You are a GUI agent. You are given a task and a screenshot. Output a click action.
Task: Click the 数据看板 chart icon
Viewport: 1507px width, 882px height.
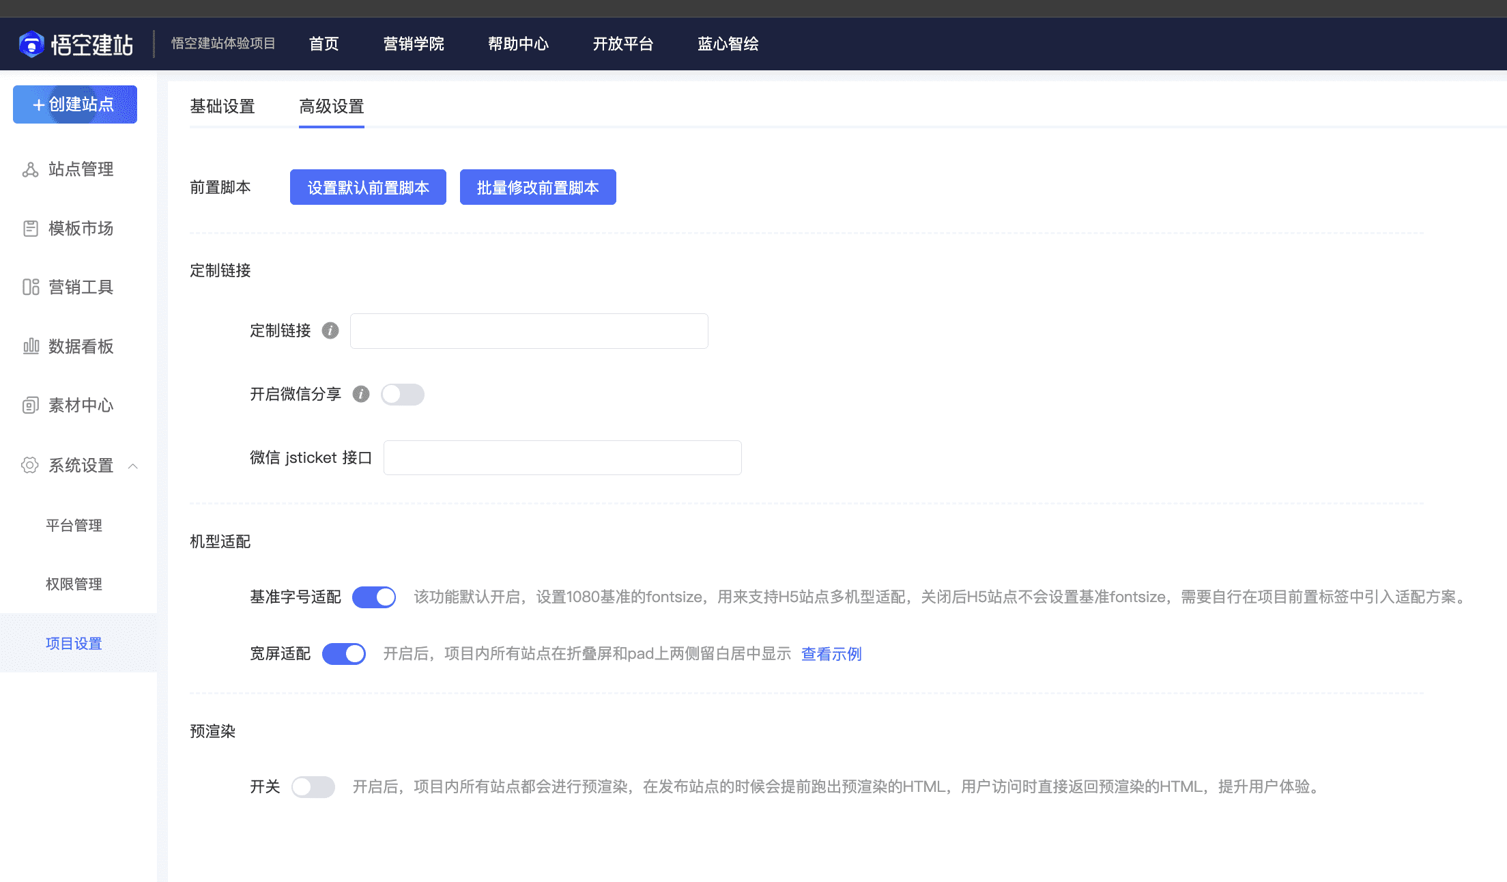coord(30,347)
